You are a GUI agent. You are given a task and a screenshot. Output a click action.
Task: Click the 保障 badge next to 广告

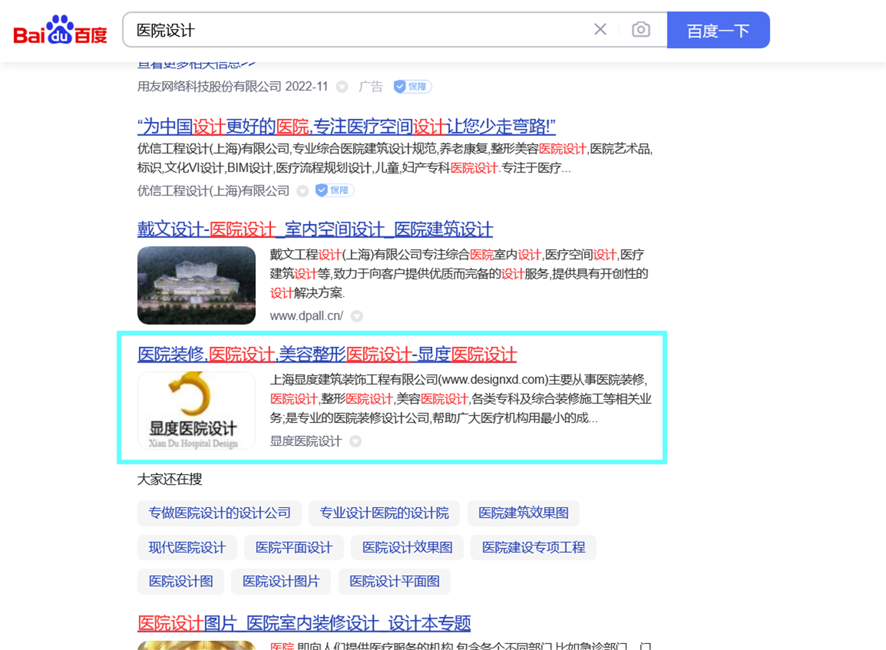click(412, 87)
